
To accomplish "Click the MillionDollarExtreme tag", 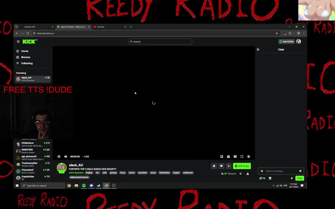I will click(x=79, y=177).
